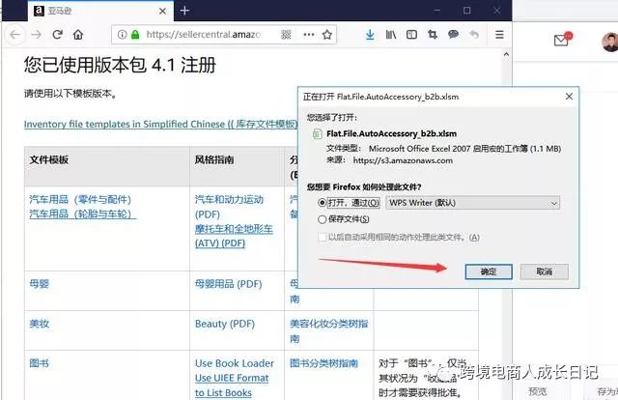Image resolution: width=618 pixels, height=400 pixels.
Task: Open the Firefox hamburger menu
Action: tap(499, 35)
